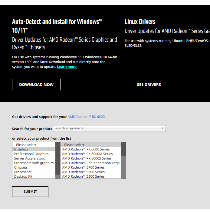Click the category list scrollbar
This screenshot has height=212, width=210.
click(x=58, y=160)
